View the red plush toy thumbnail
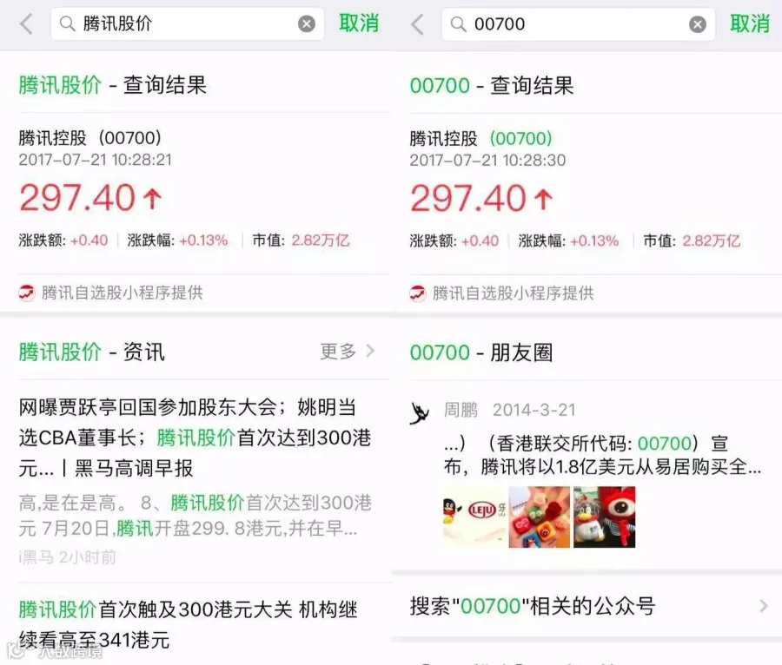Screen dimensions: 782x665 (605, 517)
